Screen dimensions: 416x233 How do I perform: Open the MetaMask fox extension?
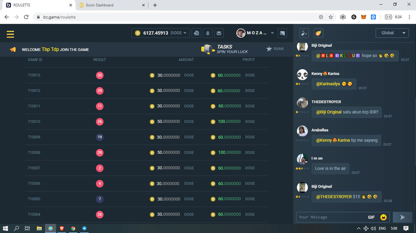[x=364, y=17]
